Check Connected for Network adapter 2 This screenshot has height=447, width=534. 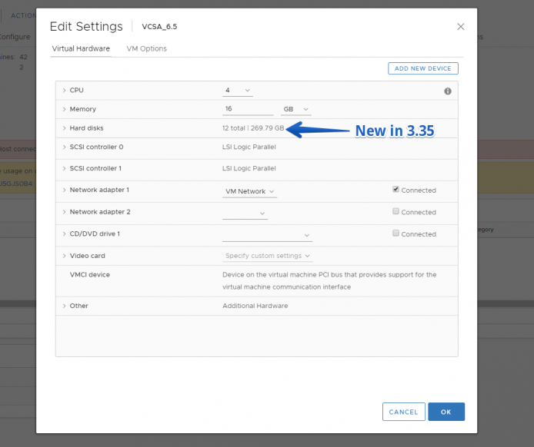point(395,211)
